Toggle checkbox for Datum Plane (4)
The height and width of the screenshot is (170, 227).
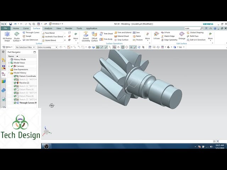[x=15, y=90]
